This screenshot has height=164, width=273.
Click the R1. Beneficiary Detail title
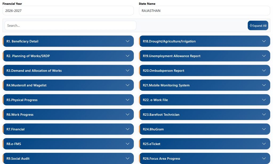pyautogui.click(x=22, y=41)
